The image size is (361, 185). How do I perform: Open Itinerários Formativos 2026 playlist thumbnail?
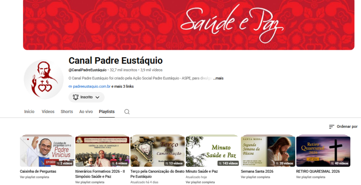point(102,151)
